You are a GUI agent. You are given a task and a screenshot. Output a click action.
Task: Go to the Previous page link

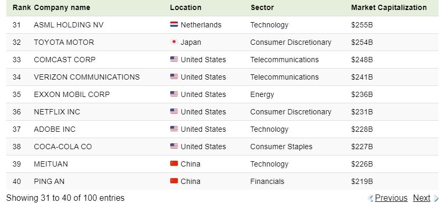(391, 198)
